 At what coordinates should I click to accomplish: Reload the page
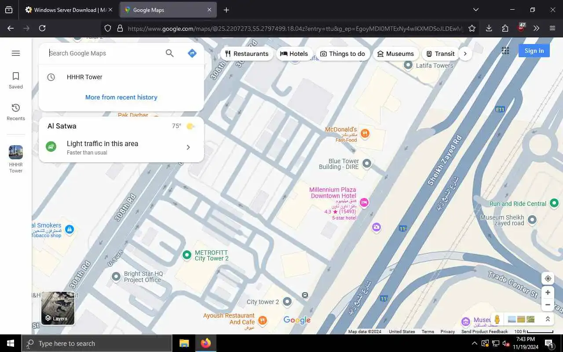(x=42, y=28)
